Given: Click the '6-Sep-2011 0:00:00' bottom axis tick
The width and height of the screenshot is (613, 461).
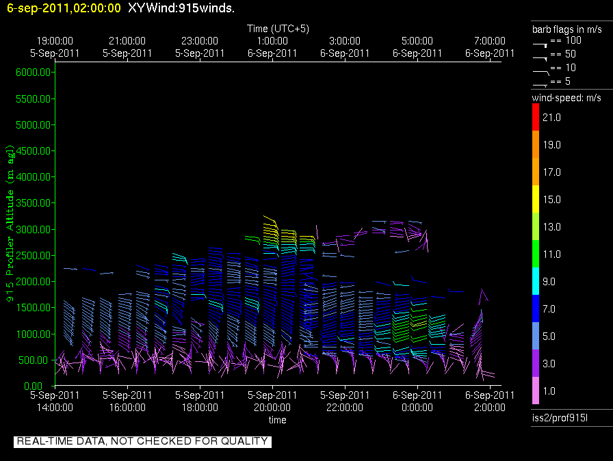Looking at the screenshot, I should coord(417,401).
